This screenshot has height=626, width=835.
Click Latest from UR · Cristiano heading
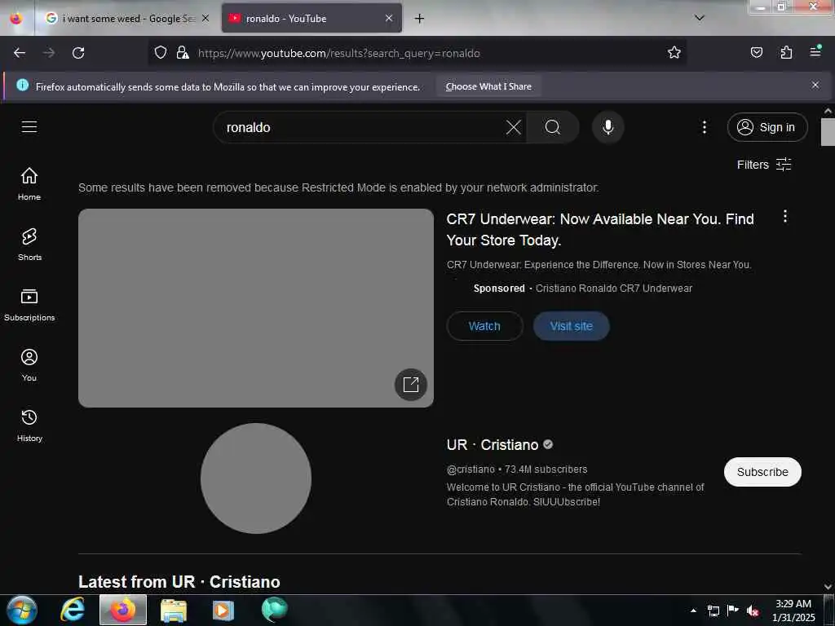[179, 581]
